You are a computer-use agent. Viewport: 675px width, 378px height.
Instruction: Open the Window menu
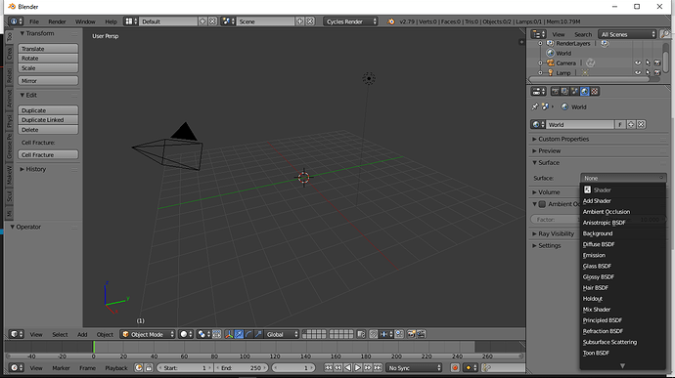85,21
